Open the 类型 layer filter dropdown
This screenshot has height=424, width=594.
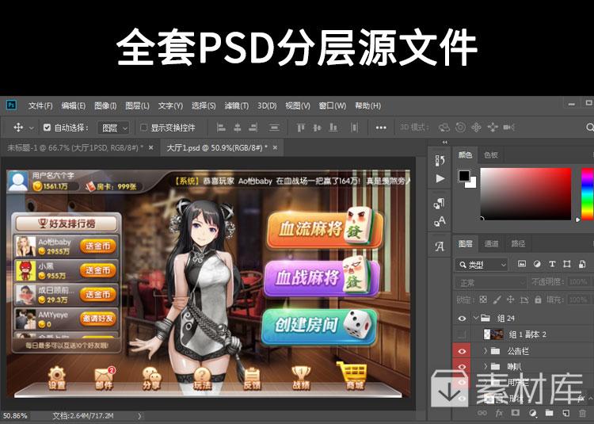coord(482,265)
